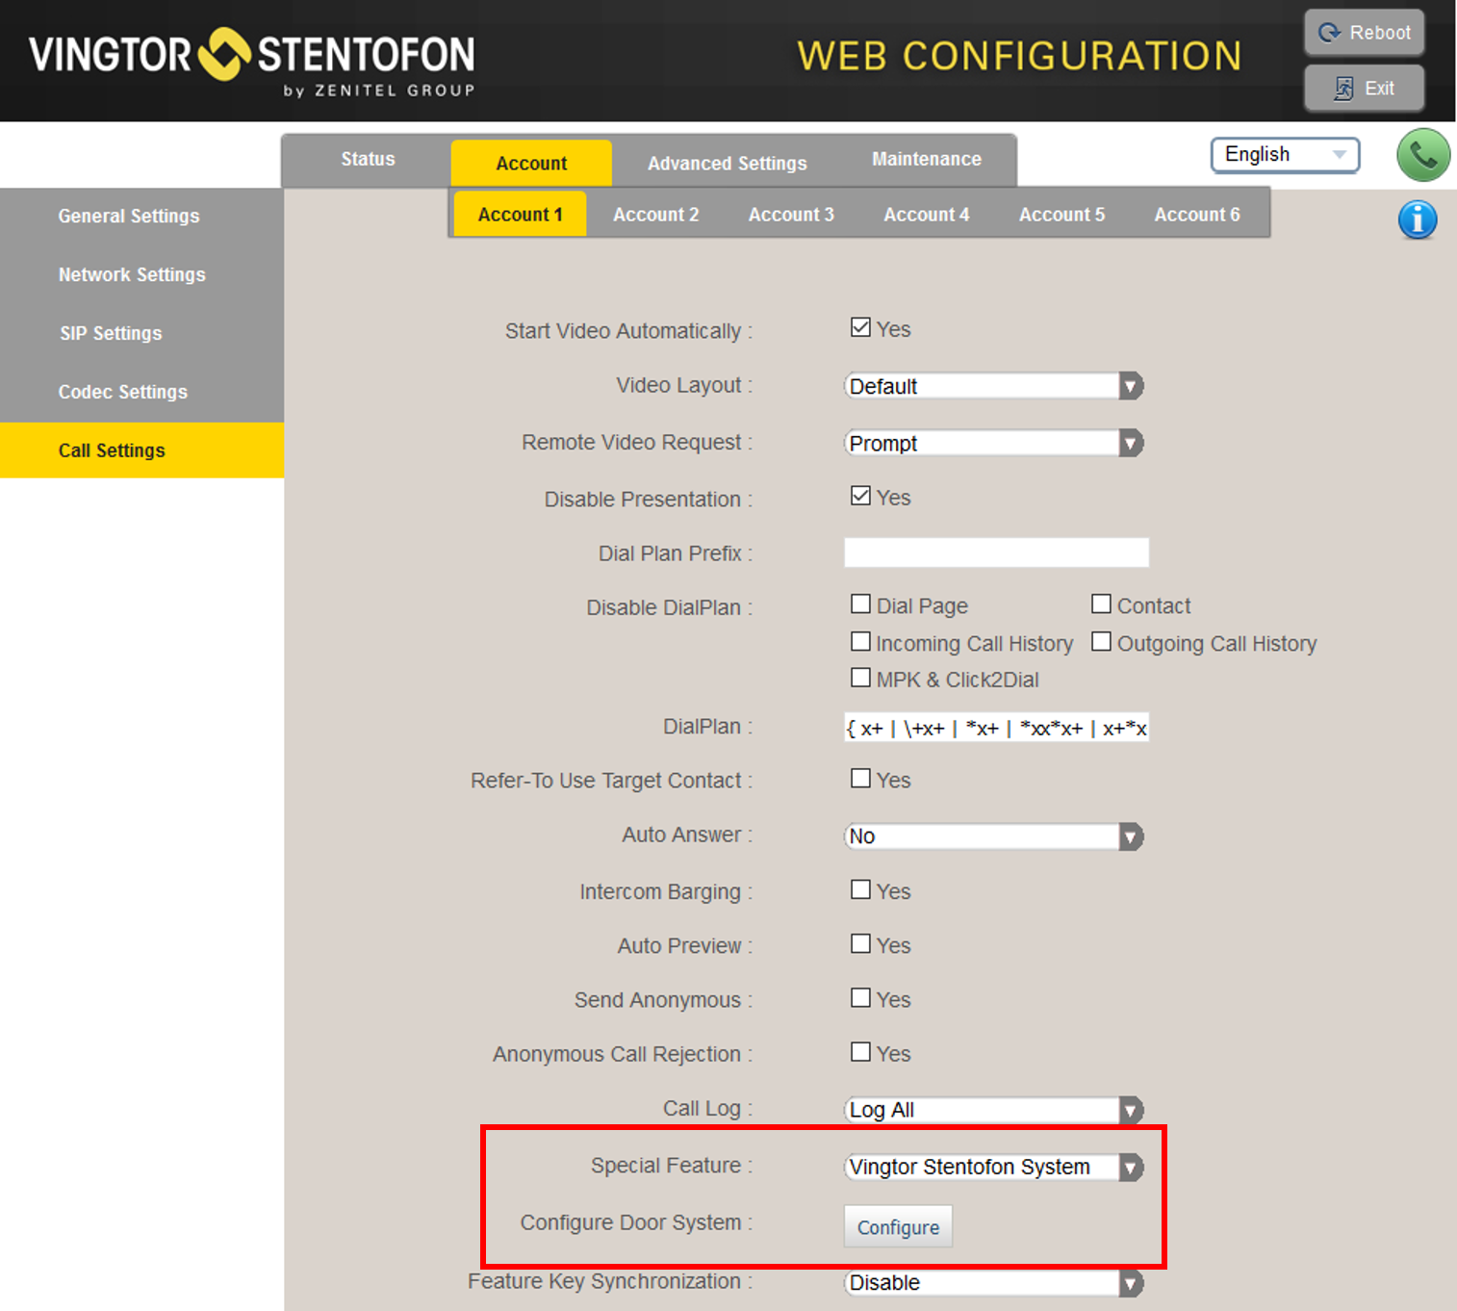The height and width of the screenshot is (1311, 1457).
Task: Expand the Auto Answer dropdown
Action: click(x=992, y=836)
